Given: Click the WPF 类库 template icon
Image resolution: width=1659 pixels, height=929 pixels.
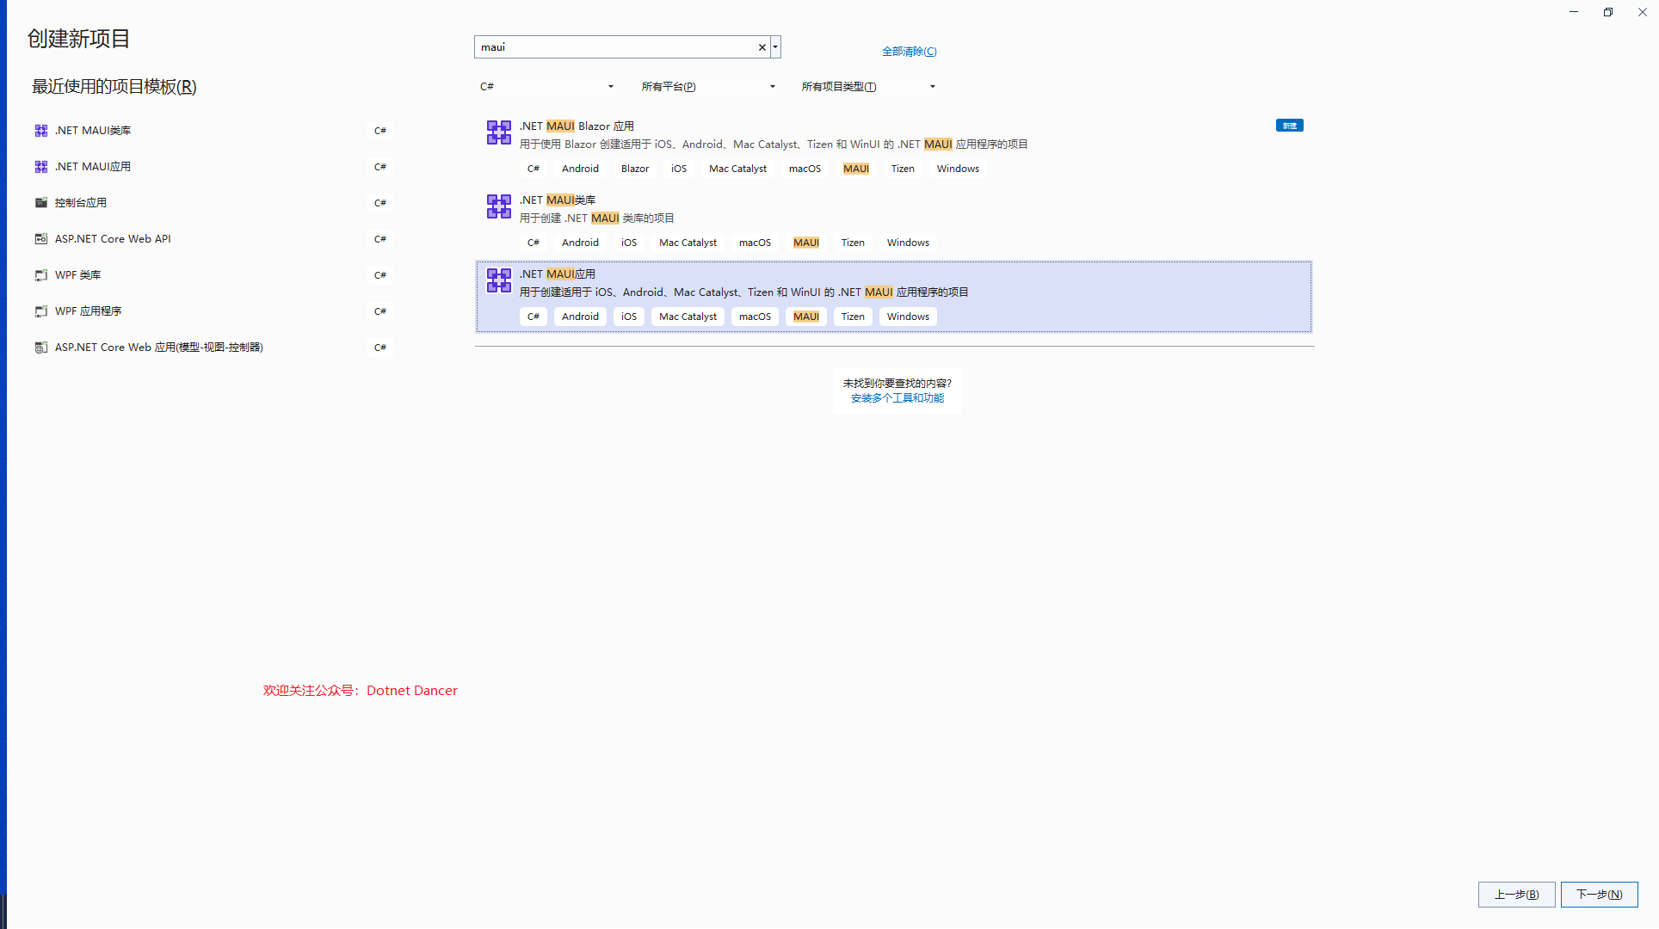Looking at the screenshot, I should tap(41, 275).
